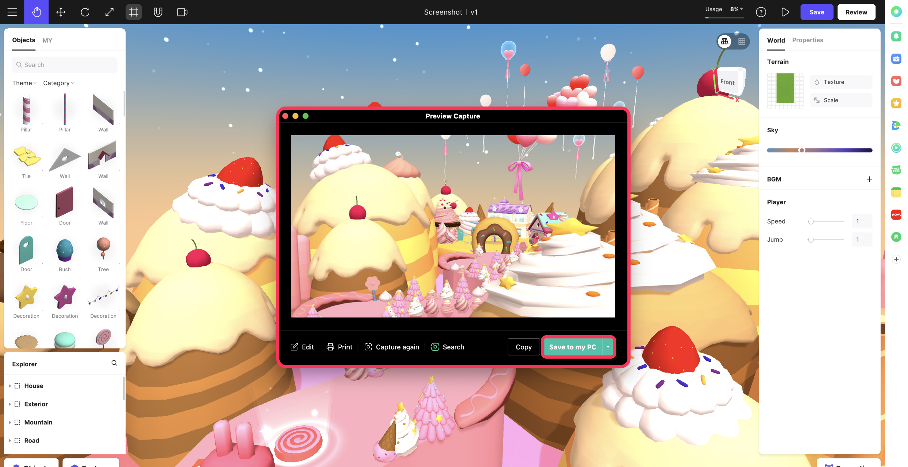Switch to the Properties tab

click(x=807, y=40)
